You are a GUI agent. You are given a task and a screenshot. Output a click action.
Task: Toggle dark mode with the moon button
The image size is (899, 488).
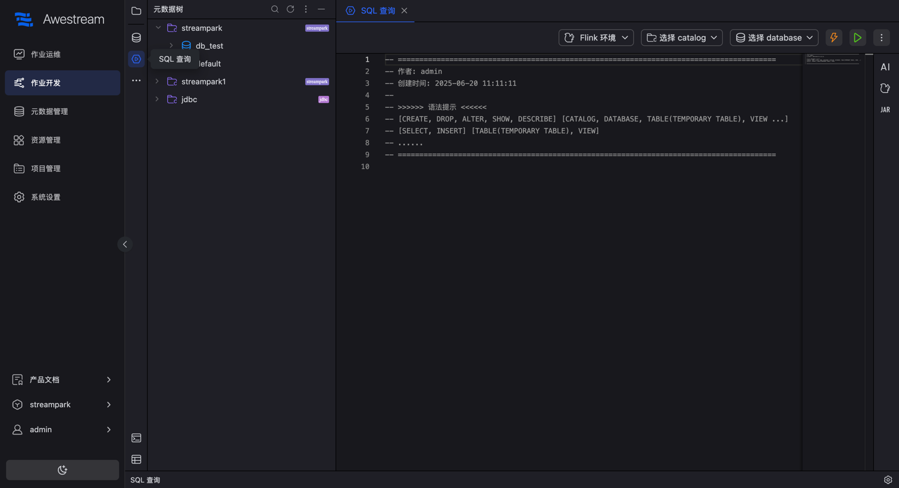(x=62, y=470)
